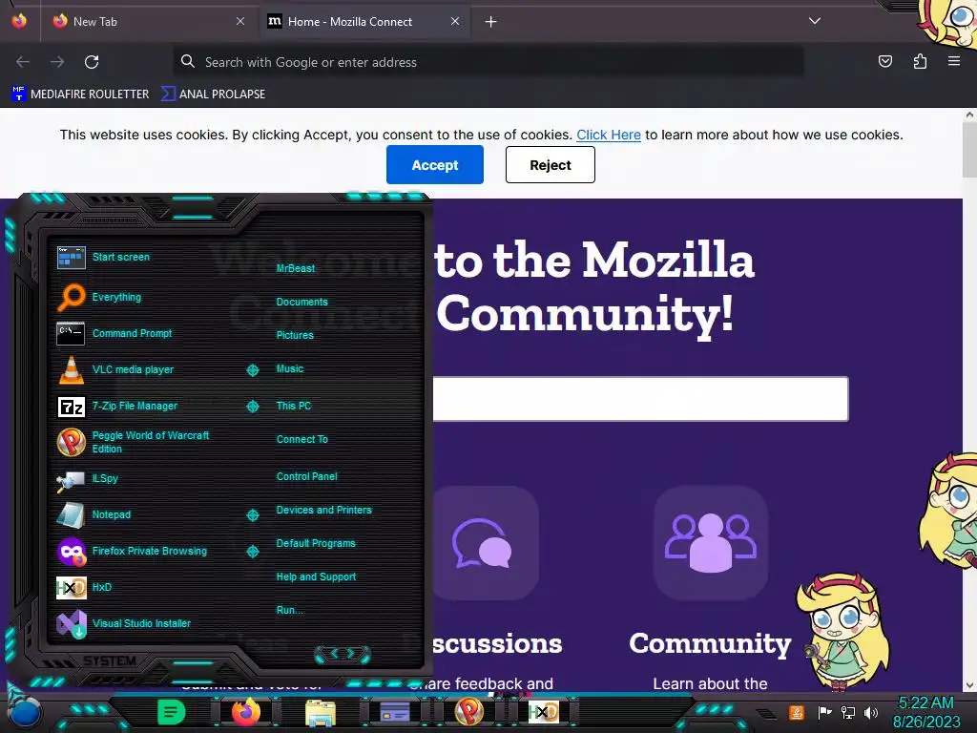Open MEDIAFIRE ROULETTER bookmark
The width and height of the screenshot is (977, 733).
point(80,94)
